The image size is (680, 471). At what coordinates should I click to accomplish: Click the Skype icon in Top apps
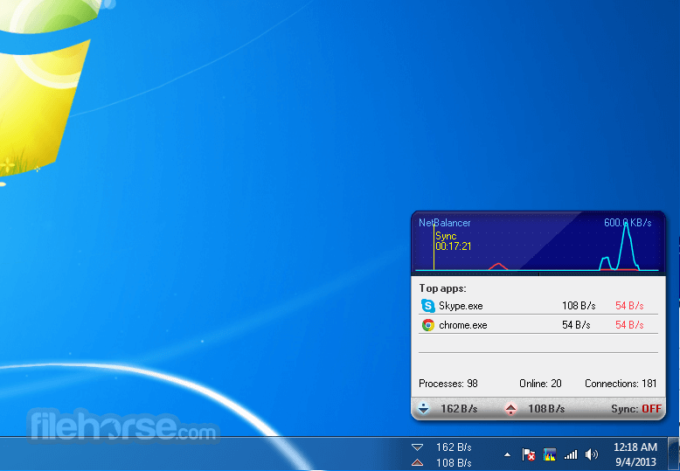(x=428, y=306)
